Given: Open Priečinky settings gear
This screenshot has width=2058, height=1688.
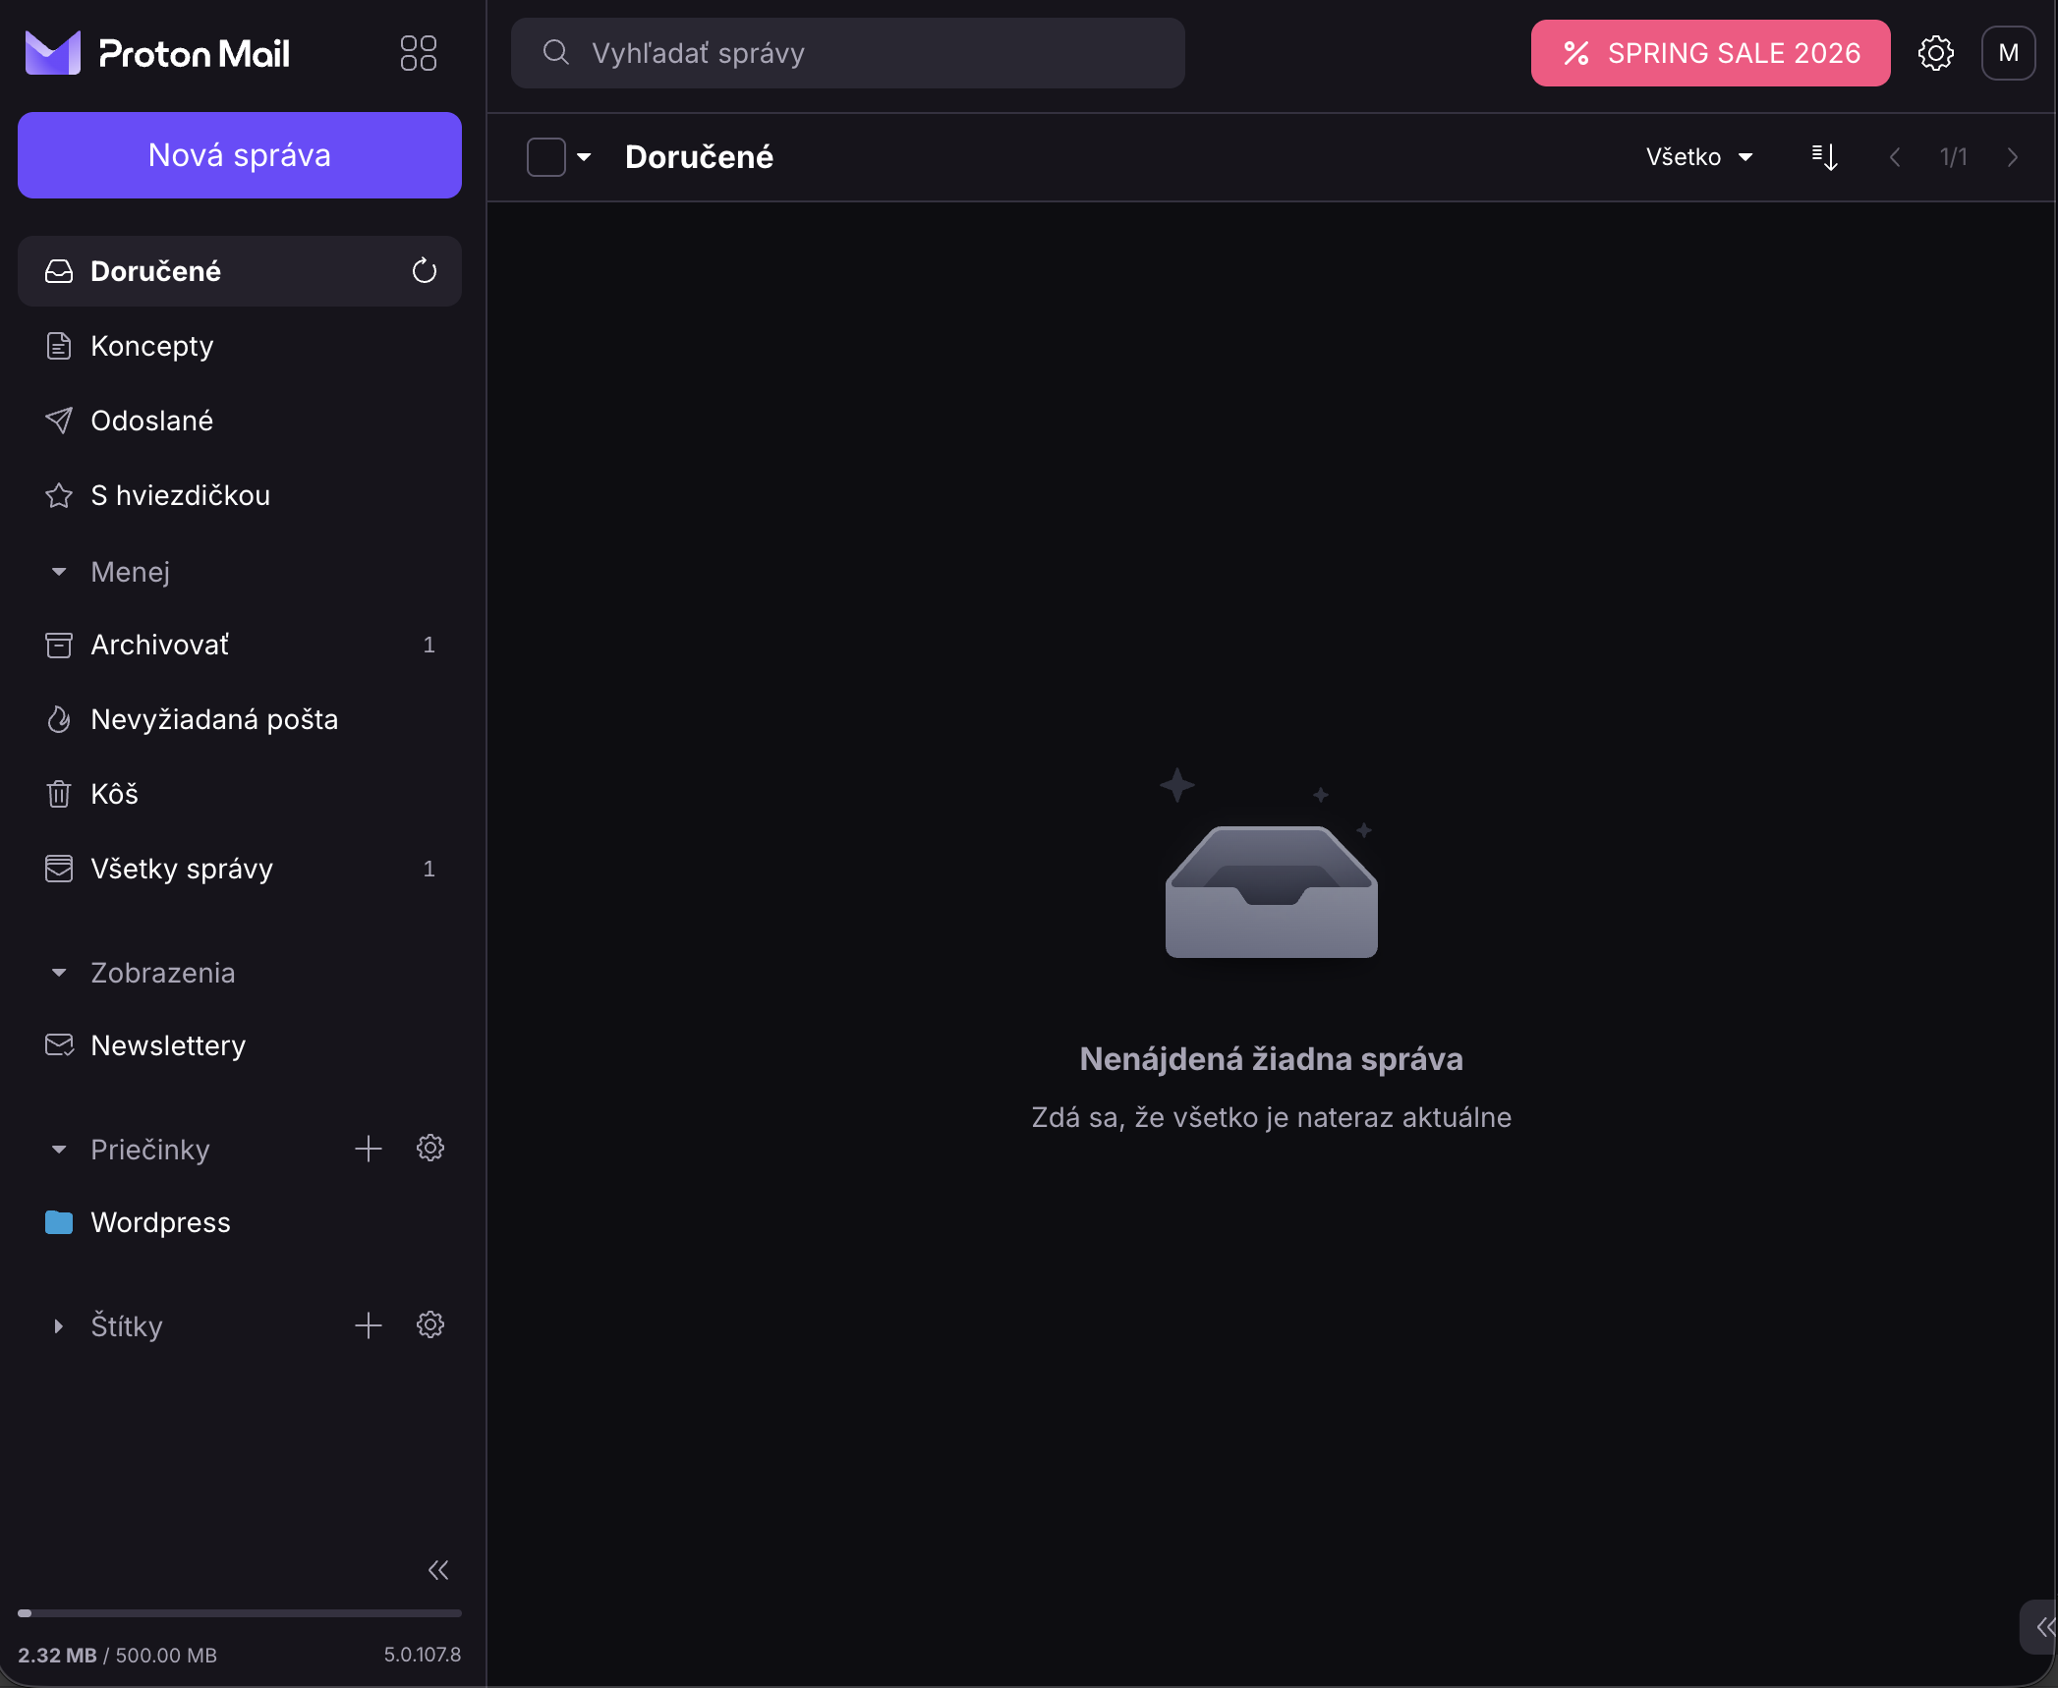Looking at the screenshot, I should point(430,1149).
